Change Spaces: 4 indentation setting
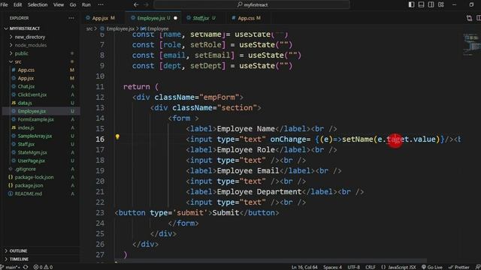The width and height of the screenshot is (481, 270). 332,267
